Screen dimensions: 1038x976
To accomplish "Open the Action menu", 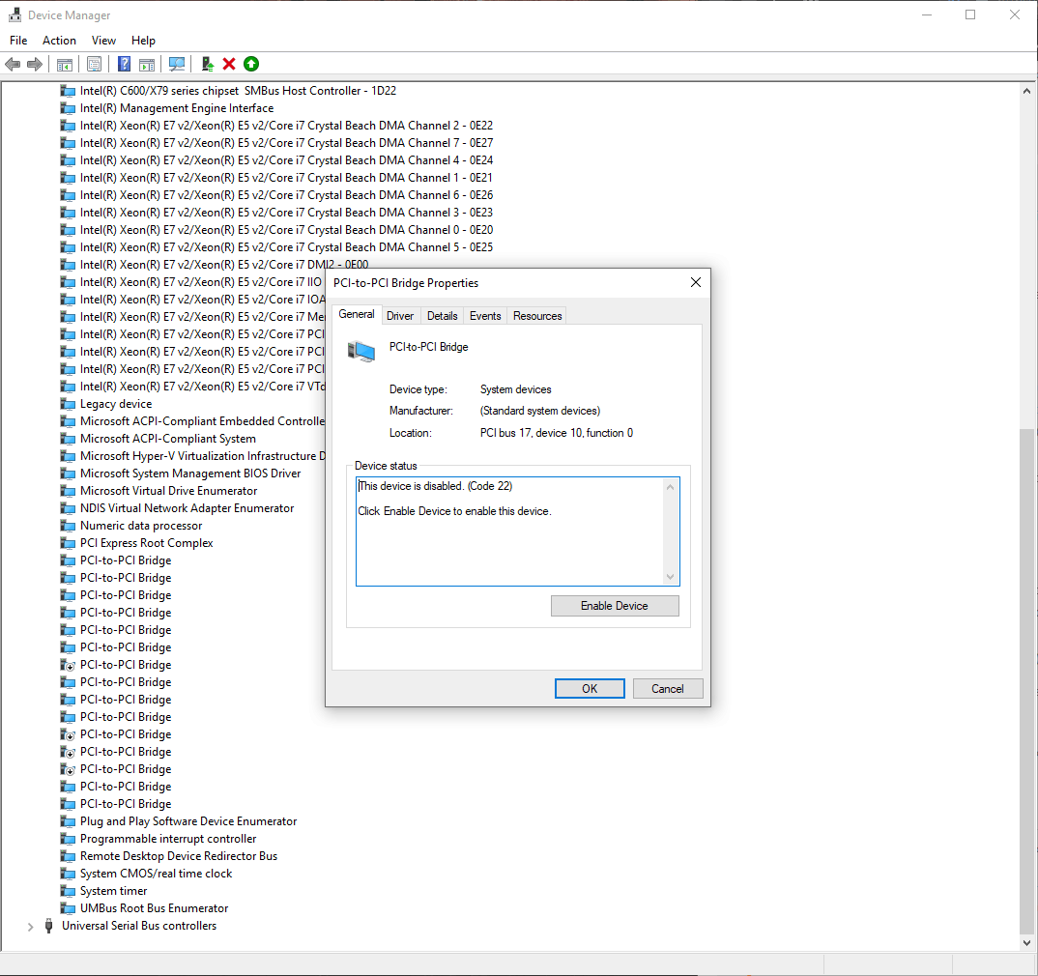I will [59, 41].
